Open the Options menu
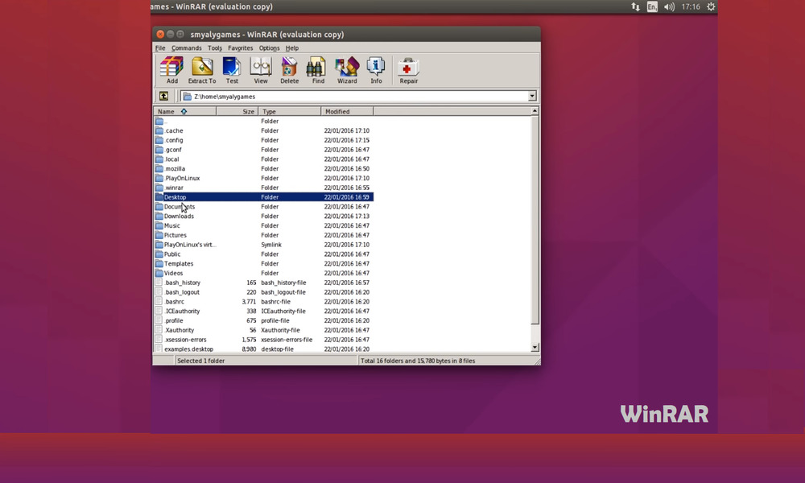This screenshot has height=483, width=805. click(269, 48)
